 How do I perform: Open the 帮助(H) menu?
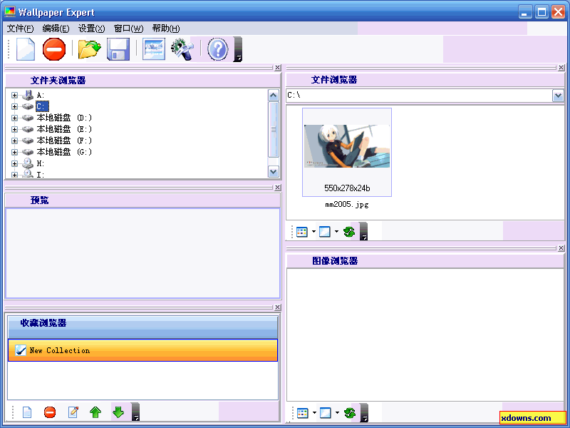[166, 29]
